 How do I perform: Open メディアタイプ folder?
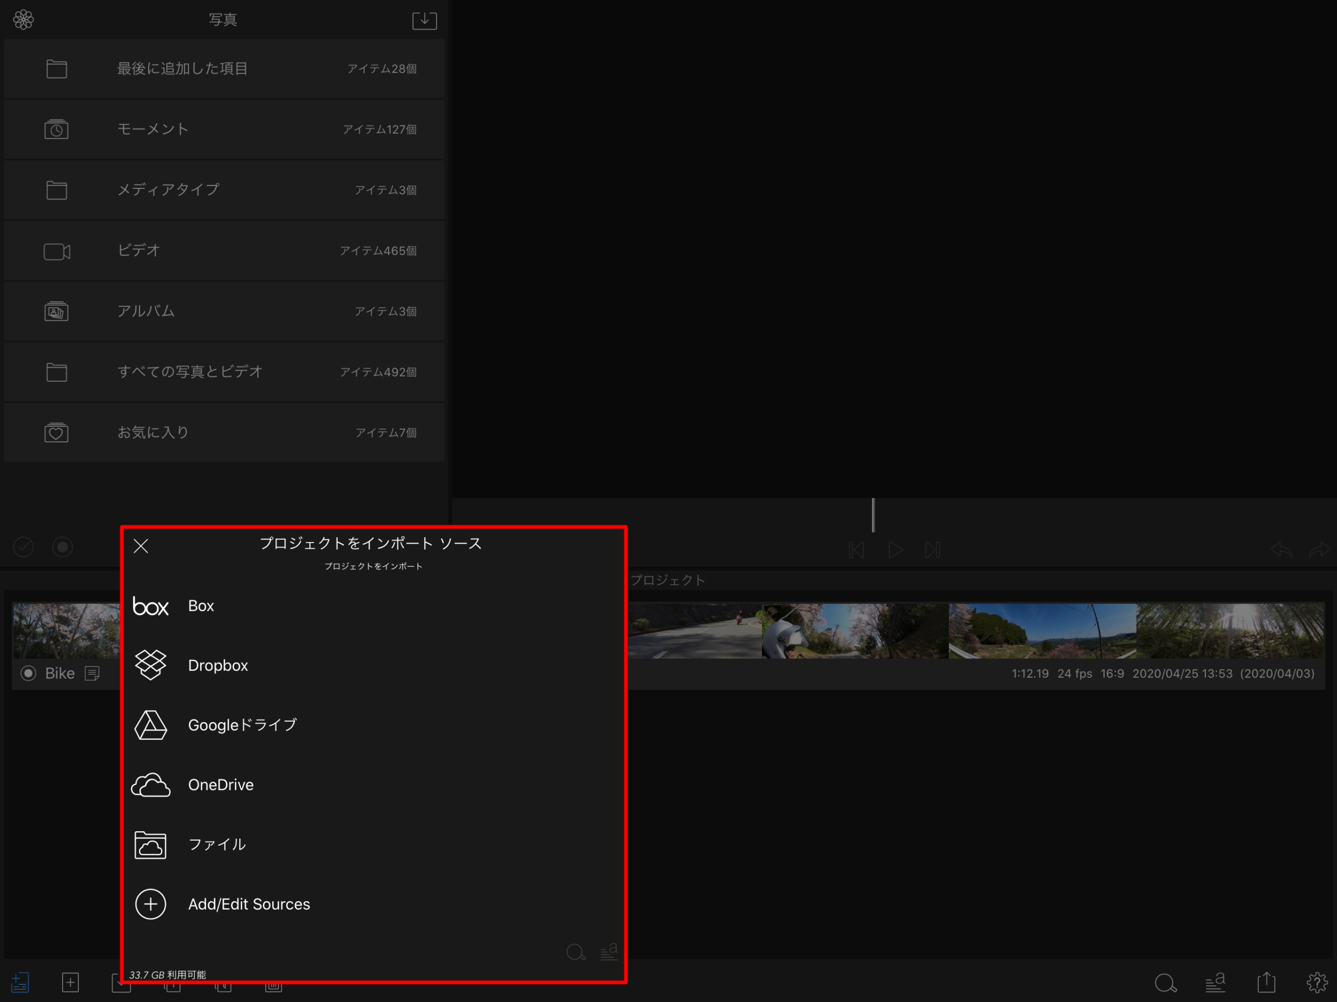(x=224, y=190)
